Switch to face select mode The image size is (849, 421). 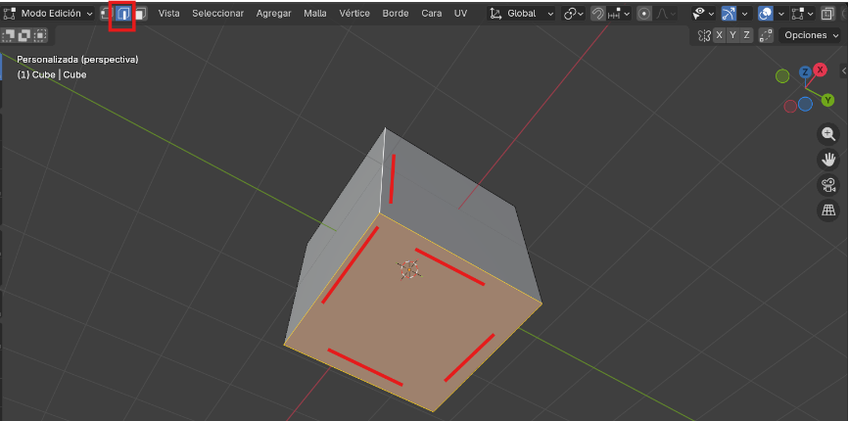140,14
